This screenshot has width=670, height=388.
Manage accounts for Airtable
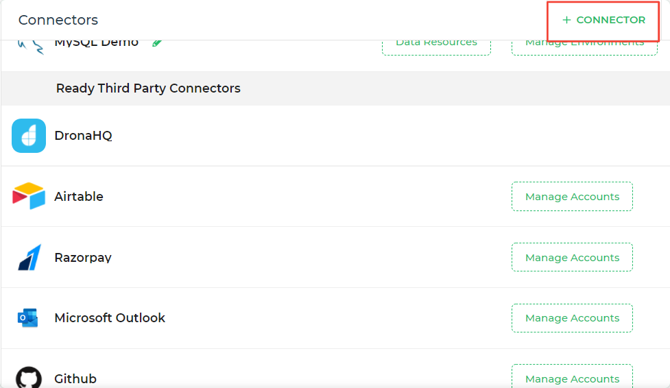tap(572, 197)
